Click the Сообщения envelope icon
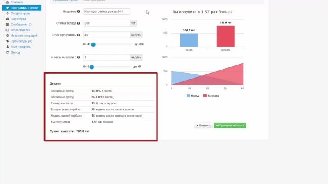The height and width of the screenshot is (184, 328). (x=7, y=25)
